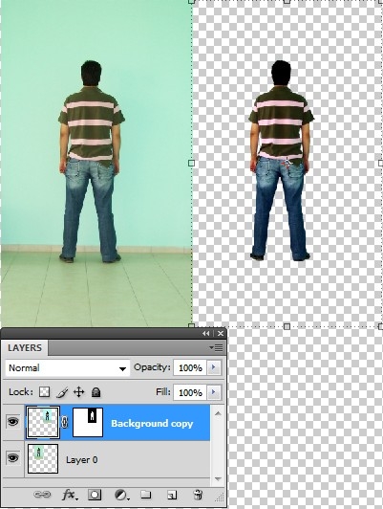
Task: Lock image pixels with brush icon
Action: point(62,392)
